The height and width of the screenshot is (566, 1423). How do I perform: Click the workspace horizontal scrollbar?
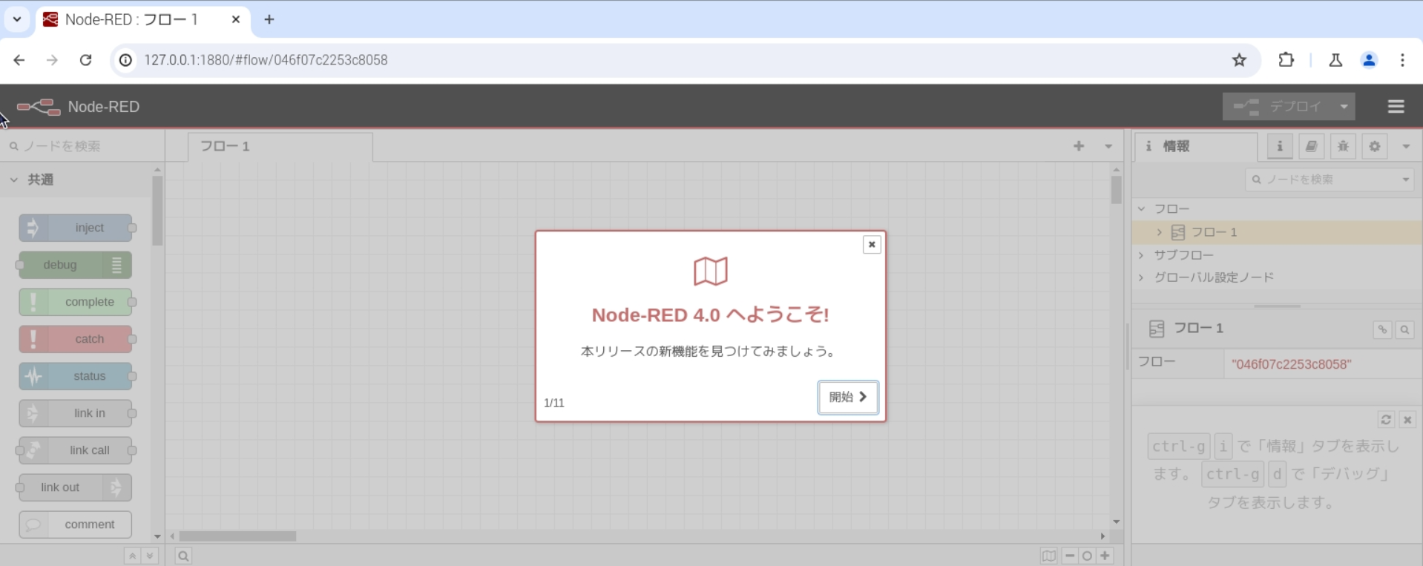(x=237, y=536)
